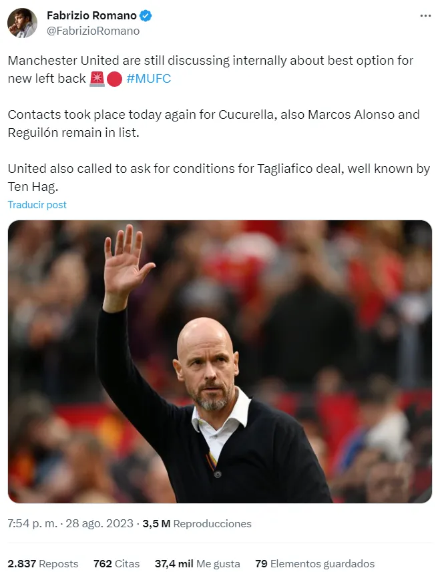Show the 37,4 mil Me gusta list
The height and width of the screenshot is (572, 438).
[x=198, y=563]
